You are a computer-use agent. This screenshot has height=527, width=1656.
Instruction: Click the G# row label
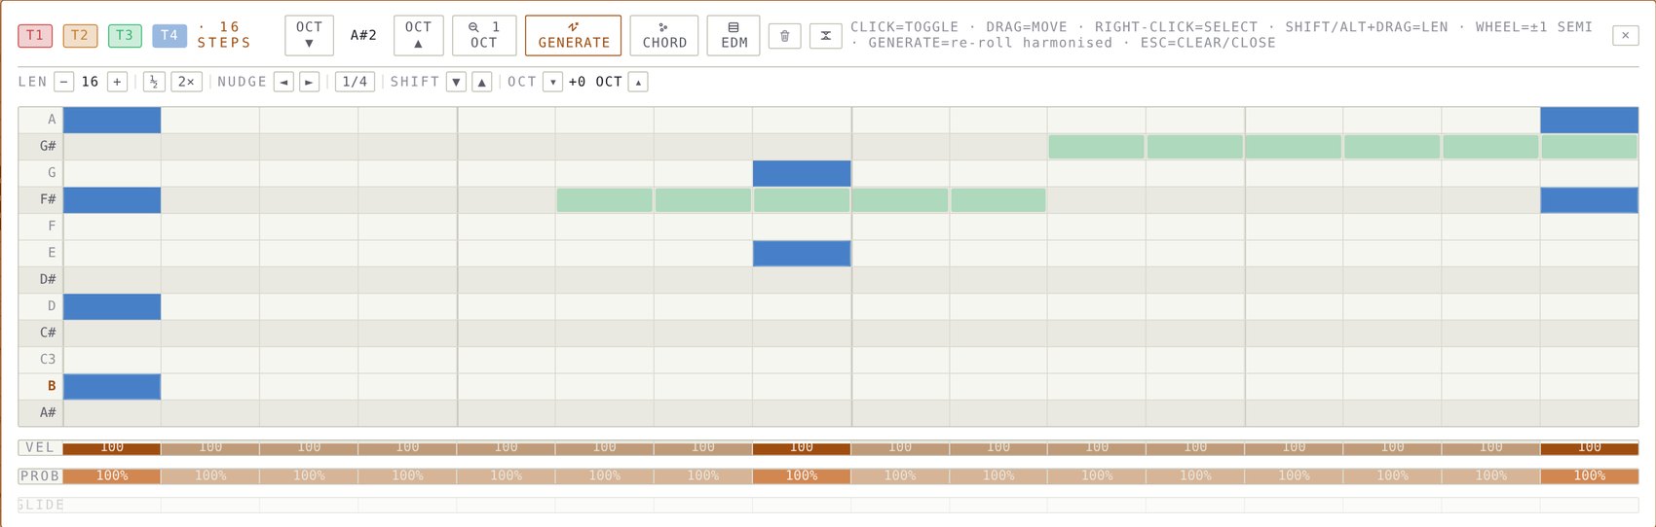(41, 147)
